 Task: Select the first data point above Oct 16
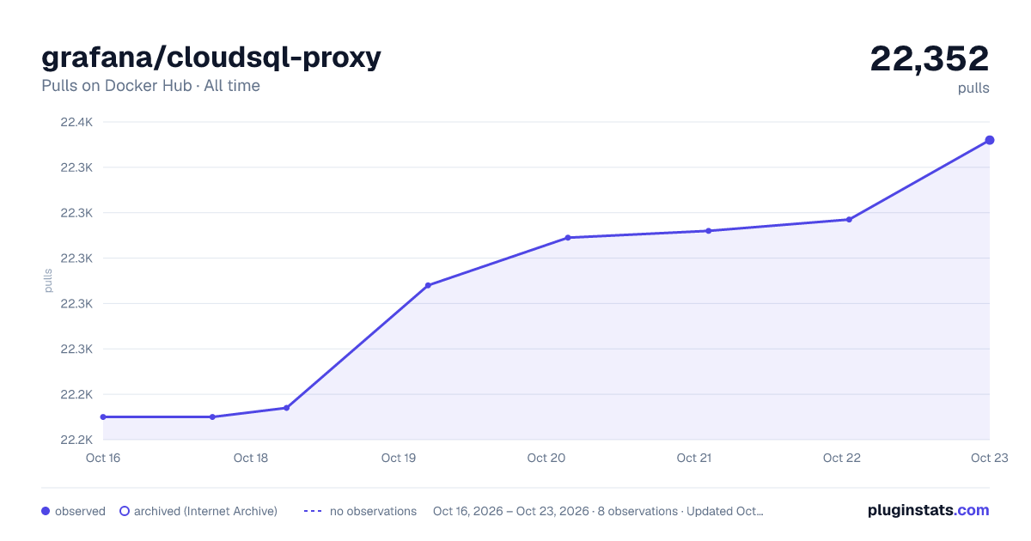tap(103, 417)
